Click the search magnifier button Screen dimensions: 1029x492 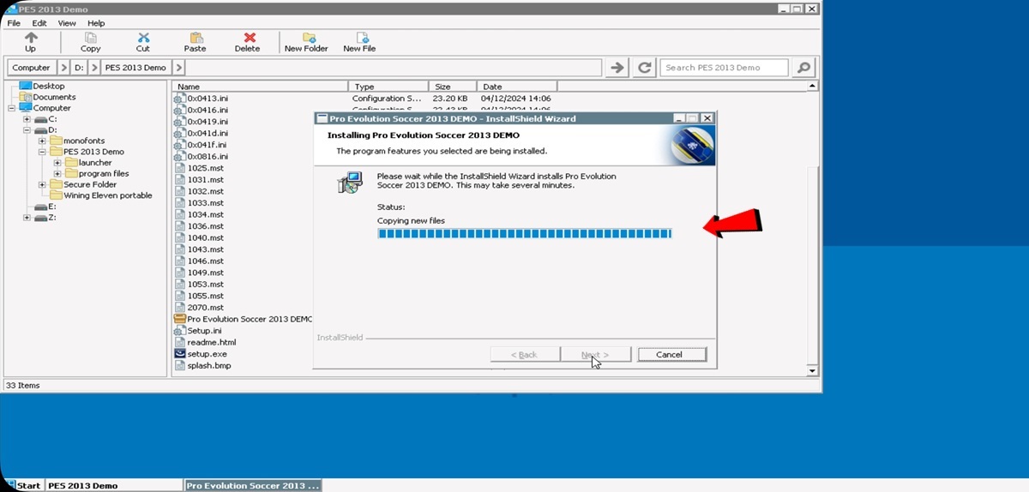(803, 68)
